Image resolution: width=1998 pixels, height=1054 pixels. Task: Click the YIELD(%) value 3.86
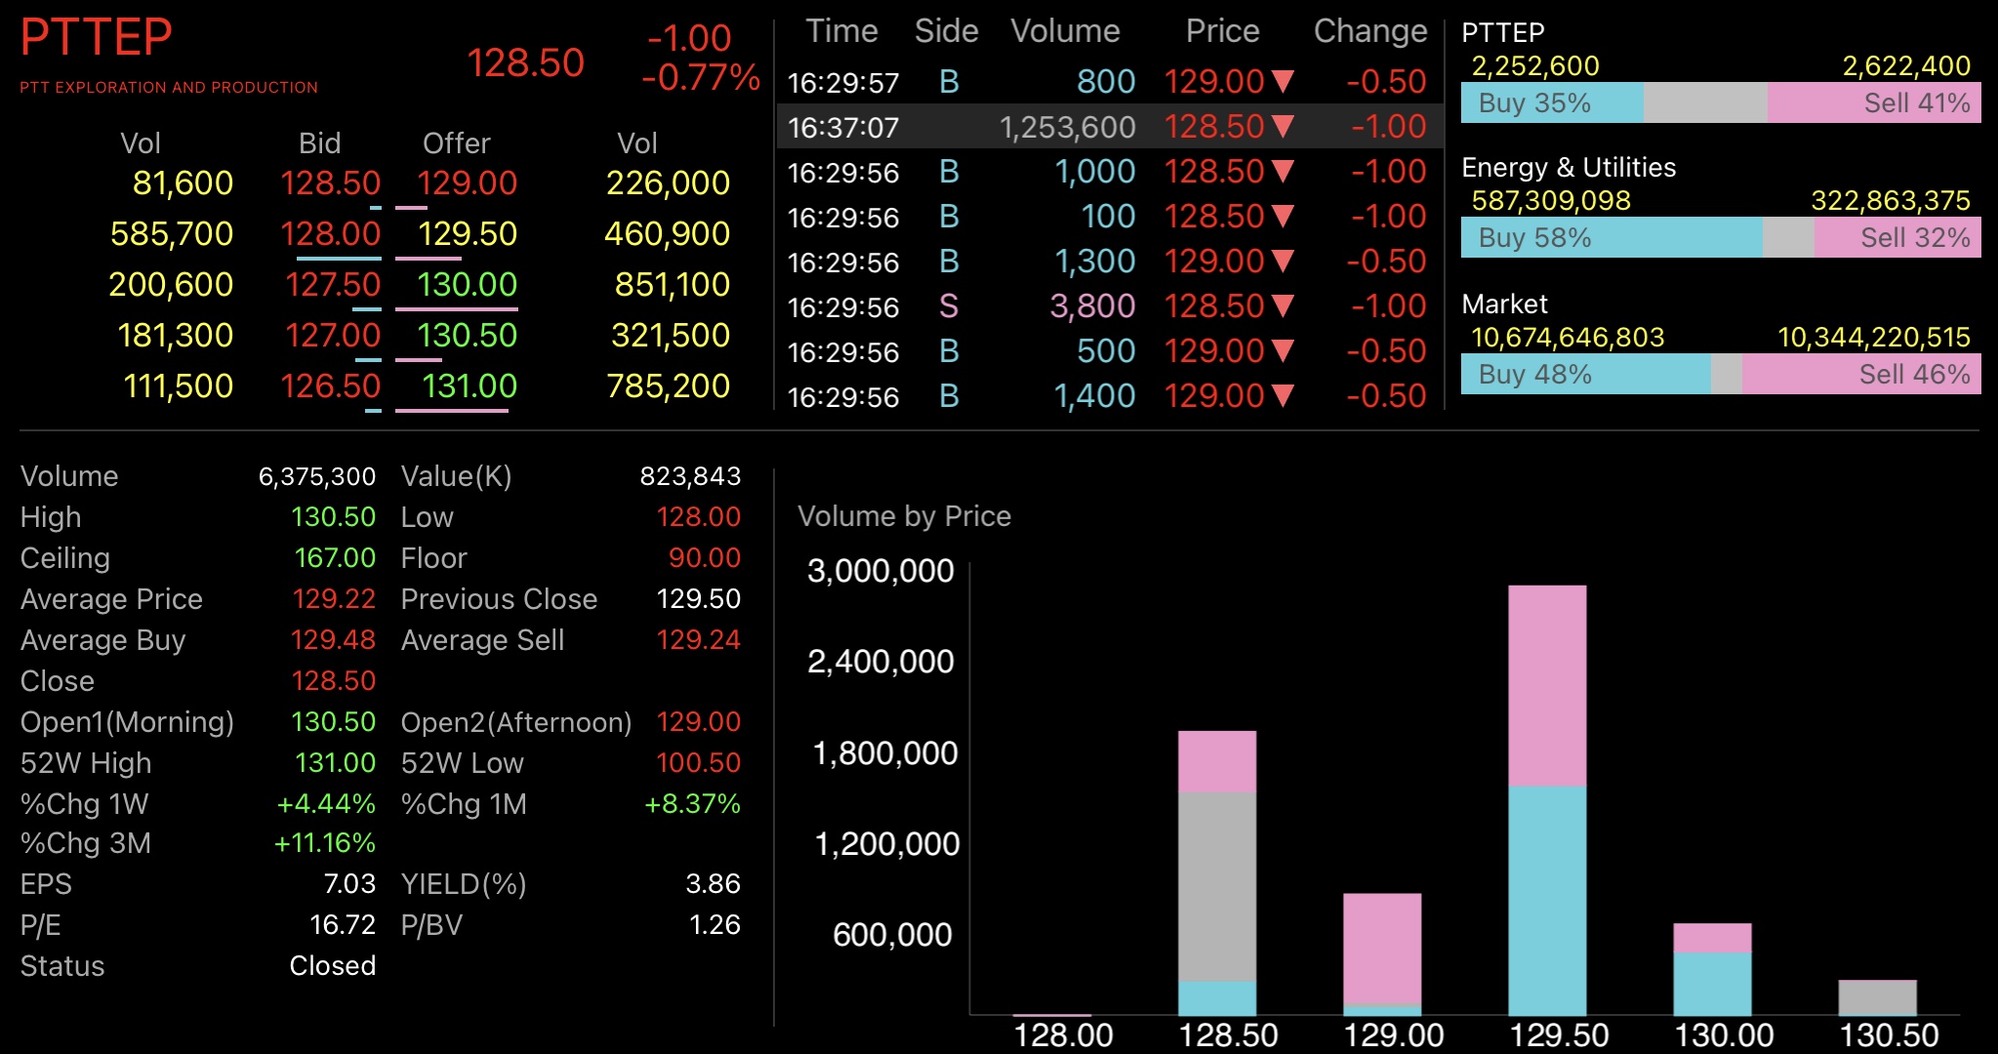click(x=713, y=884)
